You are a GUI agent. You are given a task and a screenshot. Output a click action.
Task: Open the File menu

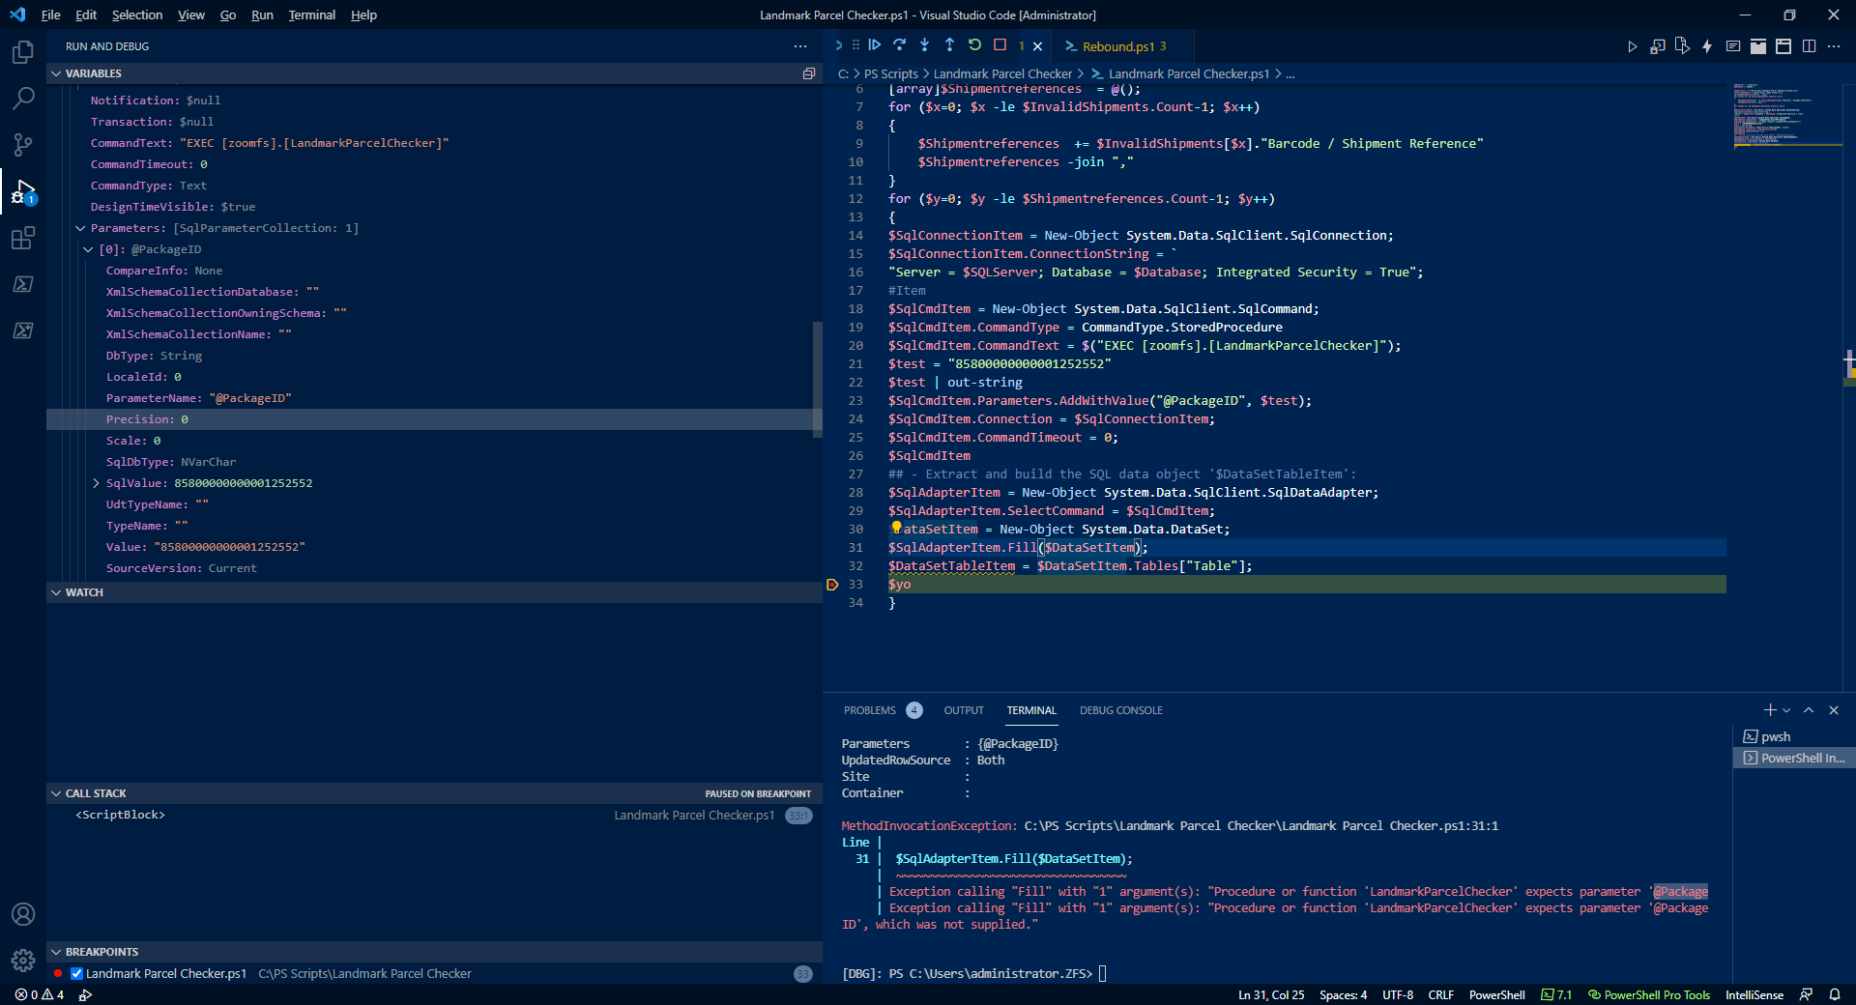pyautogui.click(x=51, y=14)
